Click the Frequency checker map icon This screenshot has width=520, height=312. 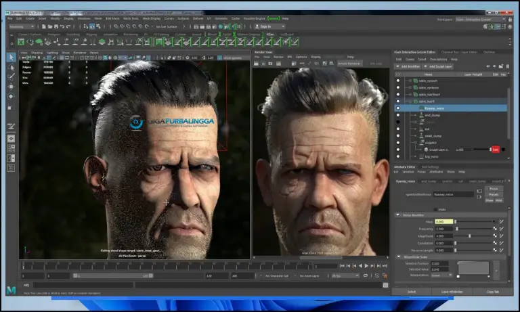(495, 229)
